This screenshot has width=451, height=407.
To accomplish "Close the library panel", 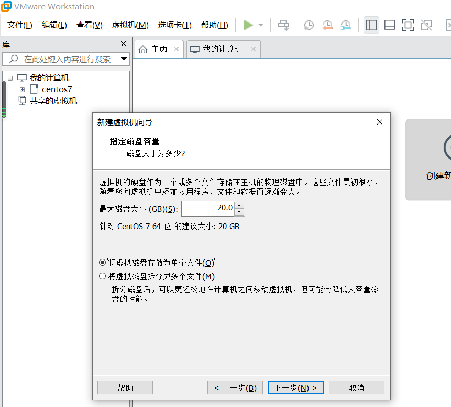I will pyautogui.click(x=124, y=43).
